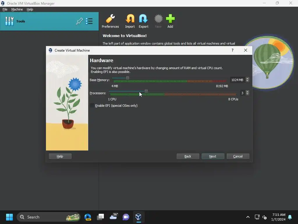Click the network status tray icon
The width and height of the screenshot is (298, 224).
pos(257,217)
